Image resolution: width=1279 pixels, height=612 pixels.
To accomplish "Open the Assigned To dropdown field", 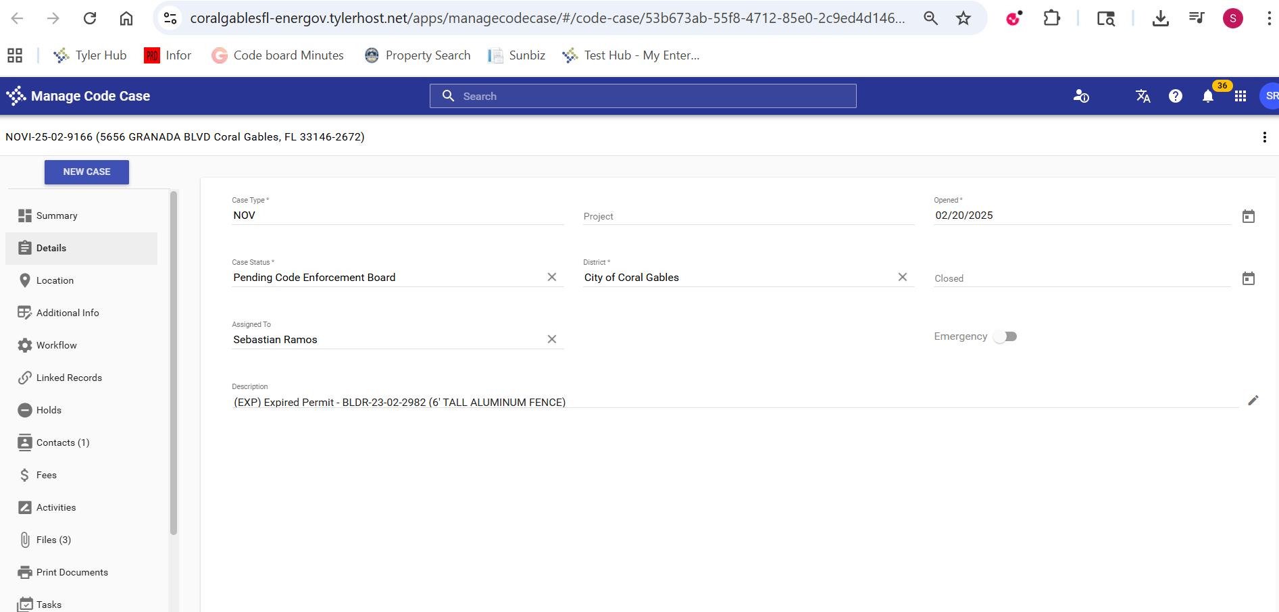I will coord(385,340).
